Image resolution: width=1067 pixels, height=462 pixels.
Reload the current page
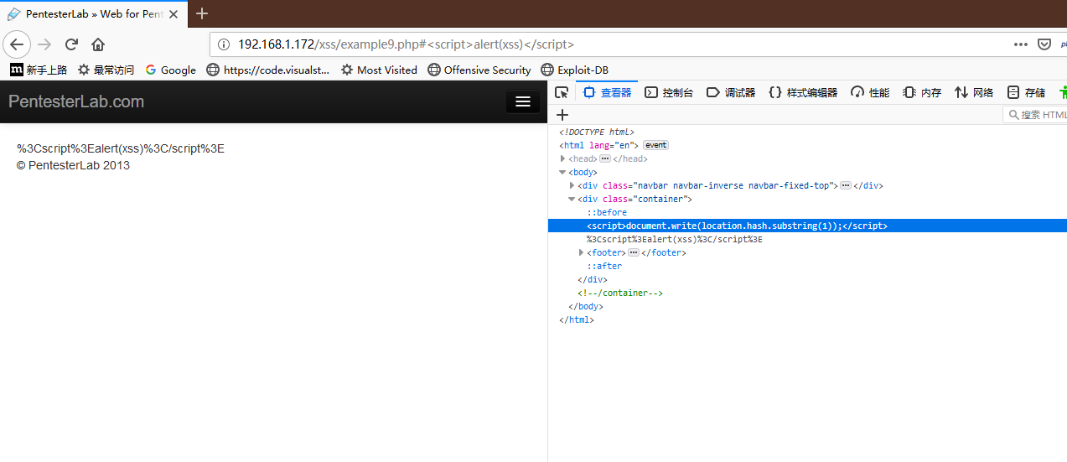point(71,44)
